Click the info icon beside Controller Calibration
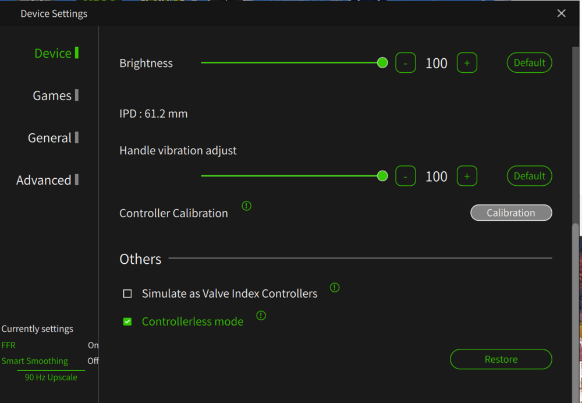Viewport: 582px width, 403px height. click(247, 206)
